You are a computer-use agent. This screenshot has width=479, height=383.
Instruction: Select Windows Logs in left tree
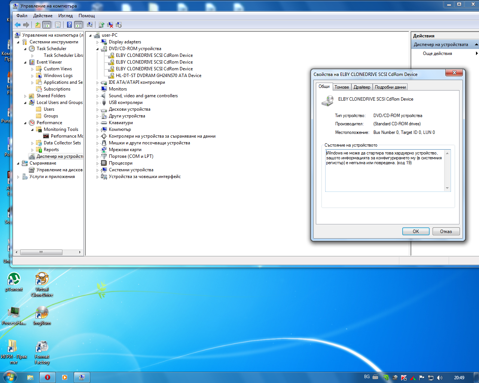coord(58,76)
